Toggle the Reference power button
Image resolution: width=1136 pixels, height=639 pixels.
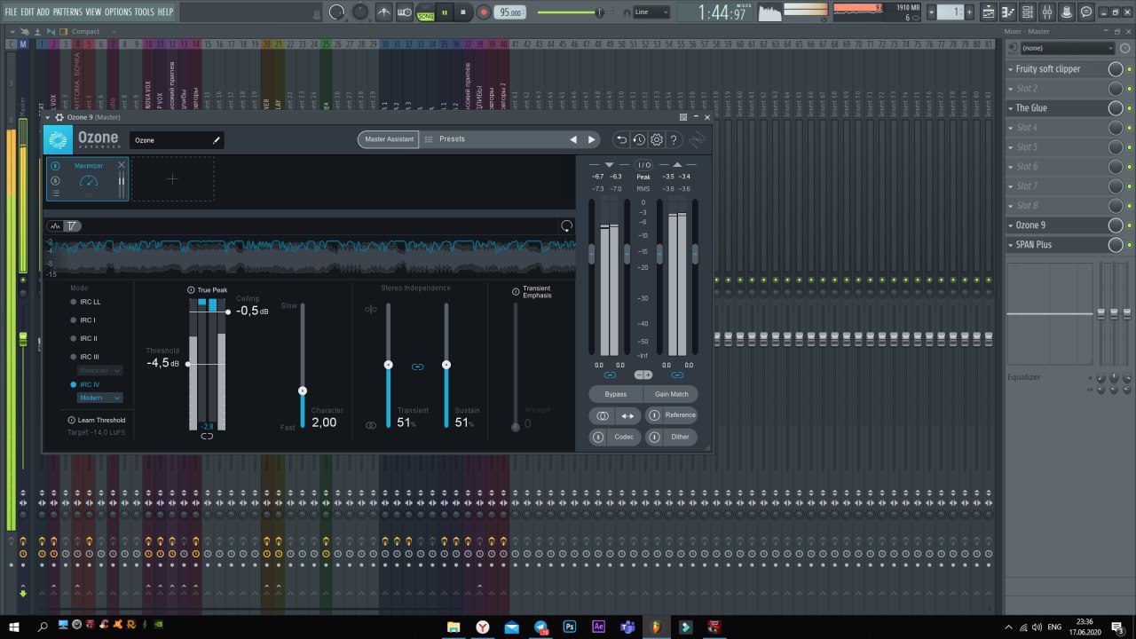[654, 415]
